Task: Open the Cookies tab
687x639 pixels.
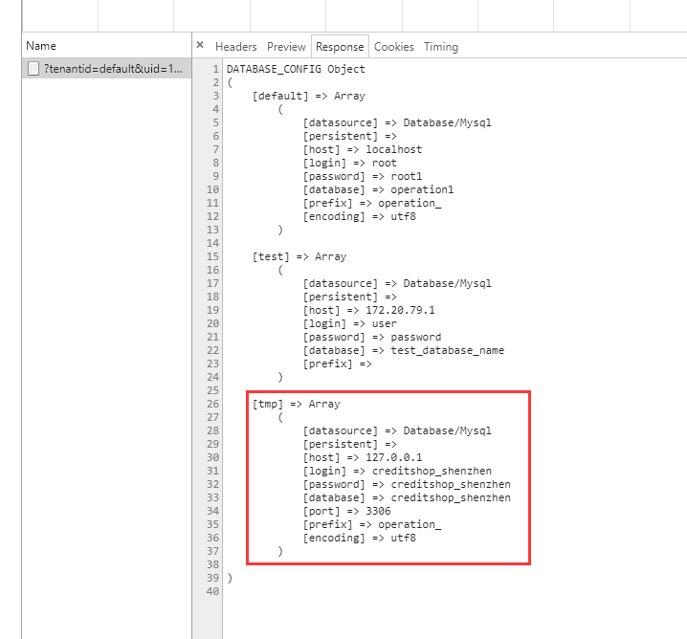Action: click(393, 47)
